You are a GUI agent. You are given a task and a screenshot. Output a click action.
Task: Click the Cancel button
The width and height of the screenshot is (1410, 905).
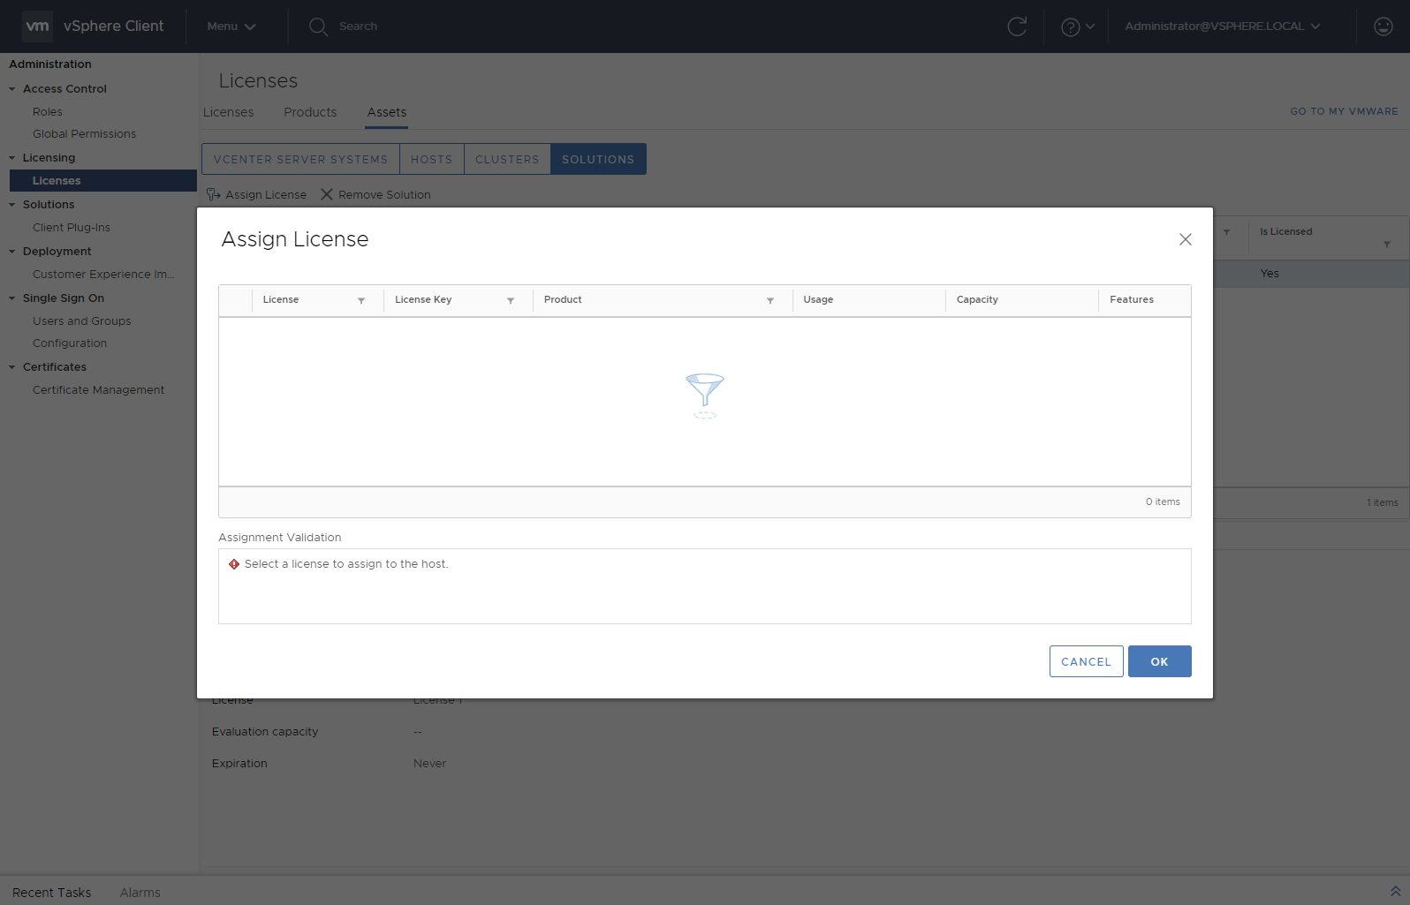click(1086, 661)
